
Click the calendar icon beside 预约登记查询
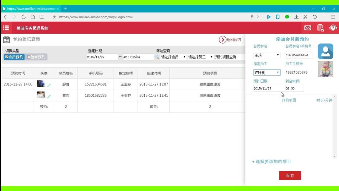pos(6,39)
